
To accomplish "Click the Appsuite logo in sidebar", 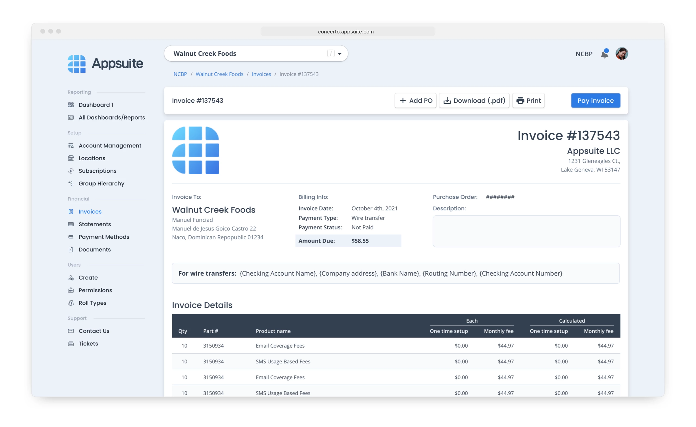I will tap(105, 64).
